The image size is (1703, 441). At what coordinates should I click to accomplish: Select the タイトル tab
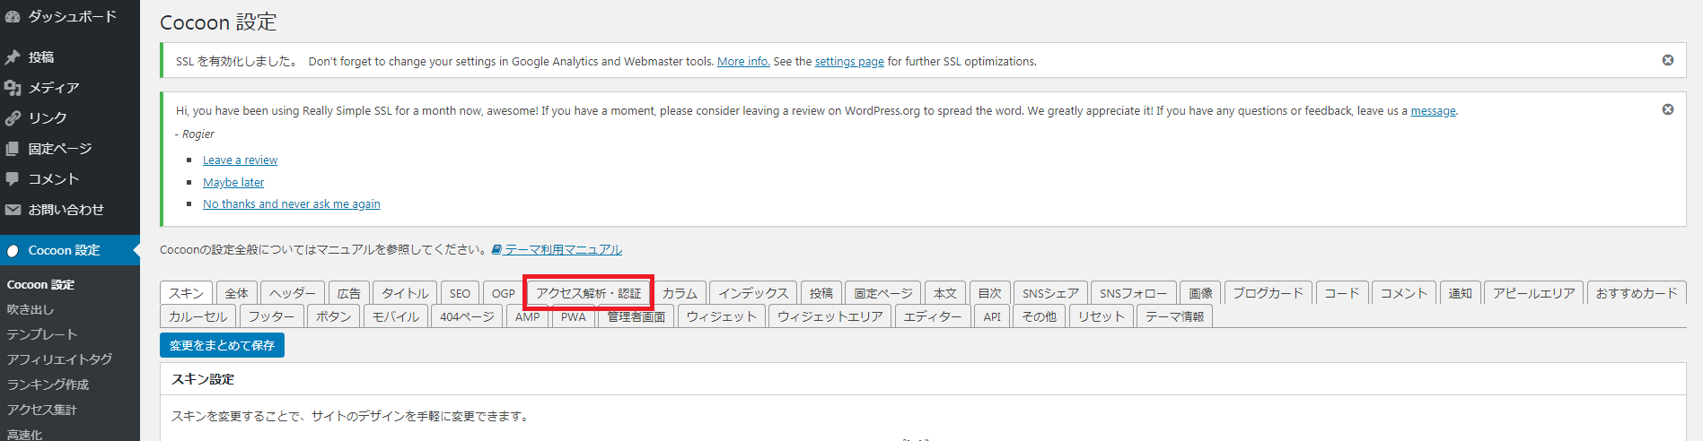click(405, 293)
